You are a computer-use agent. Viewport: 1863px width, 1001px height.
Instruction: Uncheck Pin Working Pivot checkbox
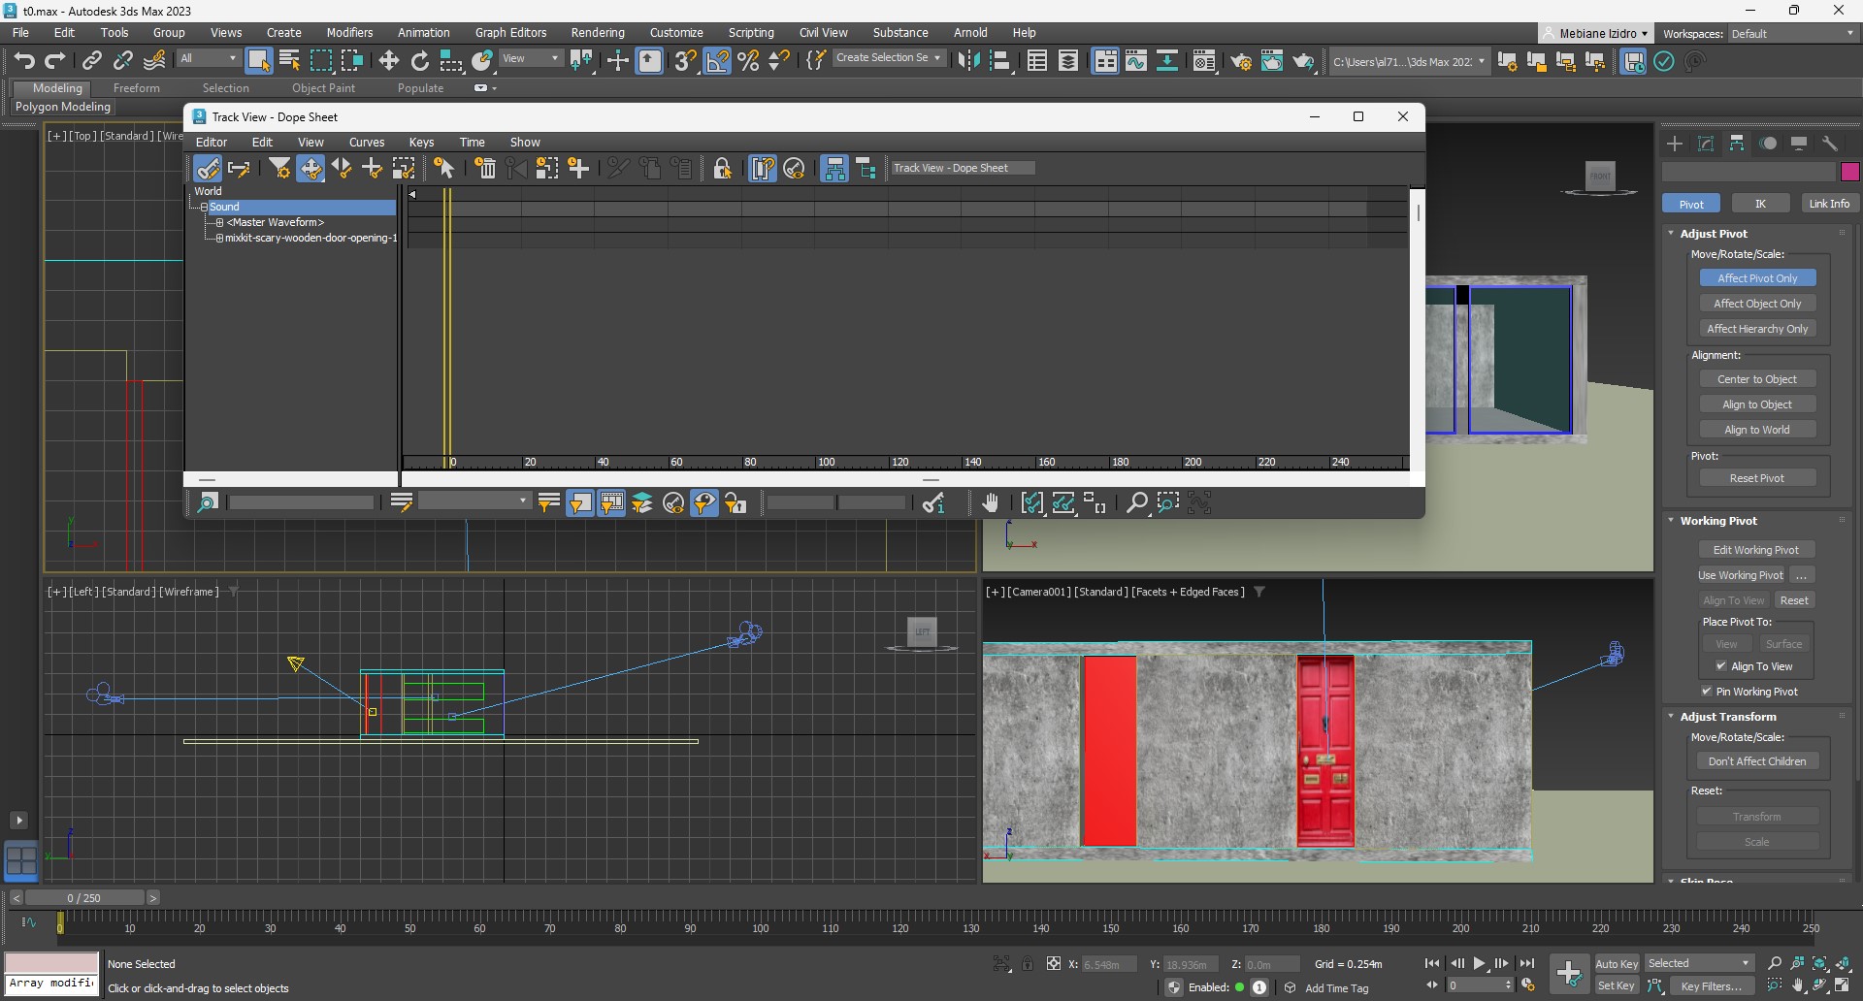(x=1707, y=692)
